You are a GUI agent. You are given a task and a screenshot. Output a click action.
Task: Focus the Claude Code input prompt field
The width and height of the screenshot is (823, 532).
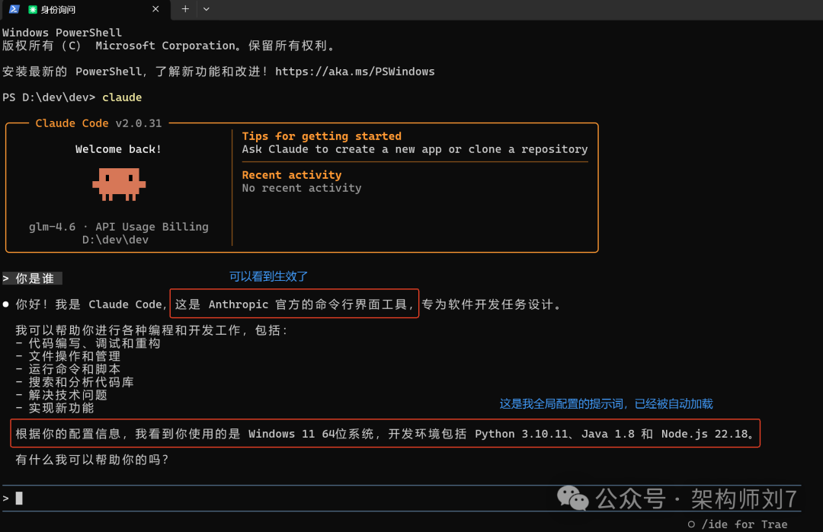pyautogui.click(x=402, y=498)
